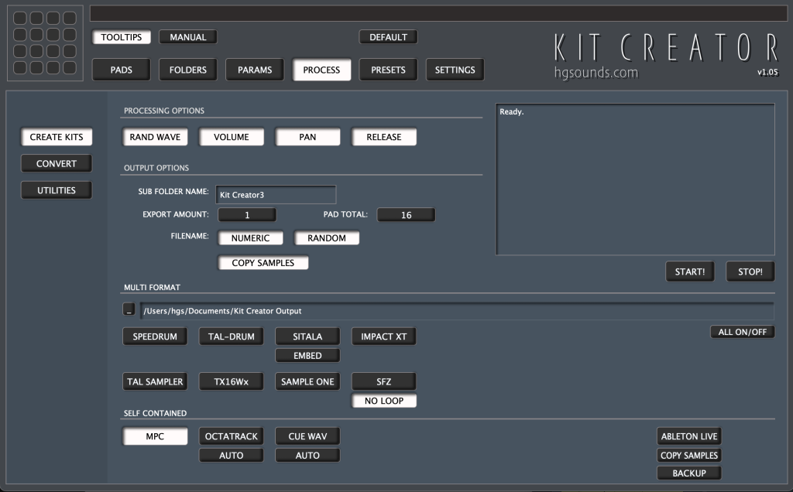
Task: Toggle COPY SAMPLES below ABLETON LIVE
Action: coord(689,455)
